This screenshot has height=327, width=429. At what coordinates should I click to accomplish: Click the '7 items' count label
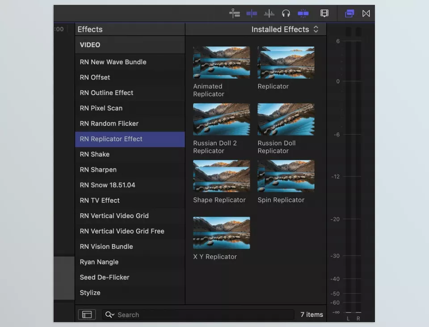(x=311, y=314)
